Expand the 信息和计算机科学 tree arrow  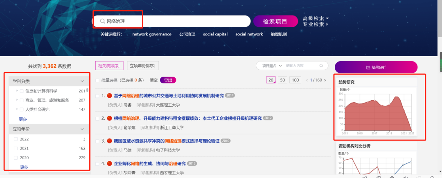click(17, 91)
